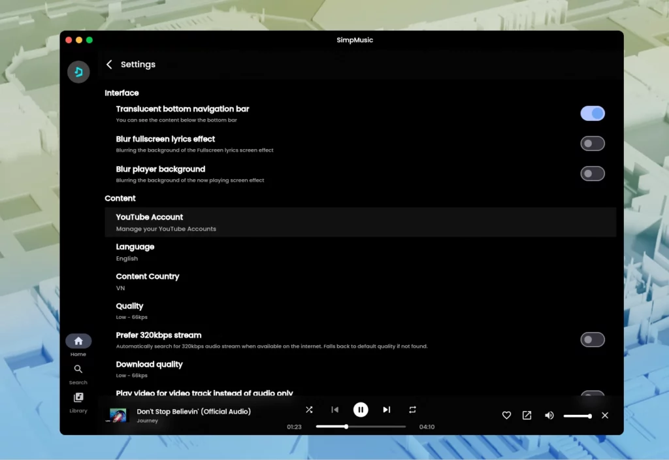Skip to the next track

click(387, 410)
